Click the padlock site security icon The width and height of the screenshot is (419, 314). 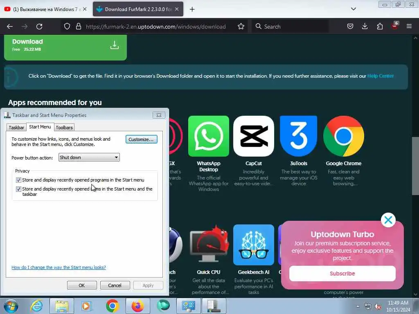(x=78, y=26)
